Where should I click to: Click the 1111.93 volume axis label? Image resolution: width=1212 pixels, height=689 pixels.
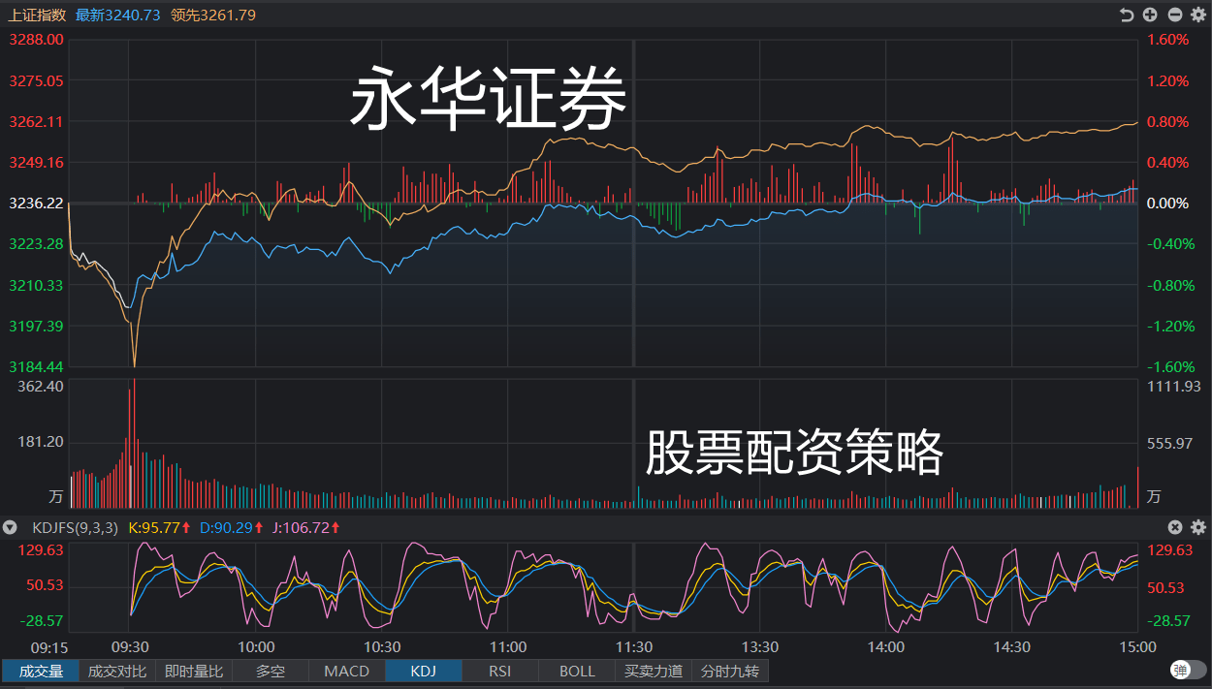pos(1173,386)
